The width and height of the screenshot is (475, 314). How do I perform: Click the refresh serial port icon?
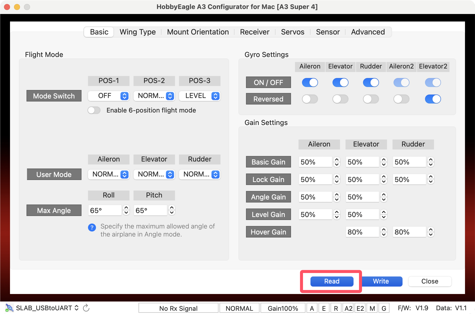86,308
